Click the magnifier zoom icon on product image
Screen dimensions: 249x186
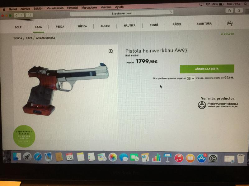point(111,51)
